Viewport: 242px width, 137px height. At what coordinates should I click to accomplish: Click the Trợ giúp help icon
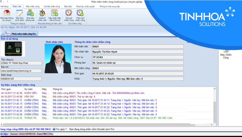[x=54, y=129]
